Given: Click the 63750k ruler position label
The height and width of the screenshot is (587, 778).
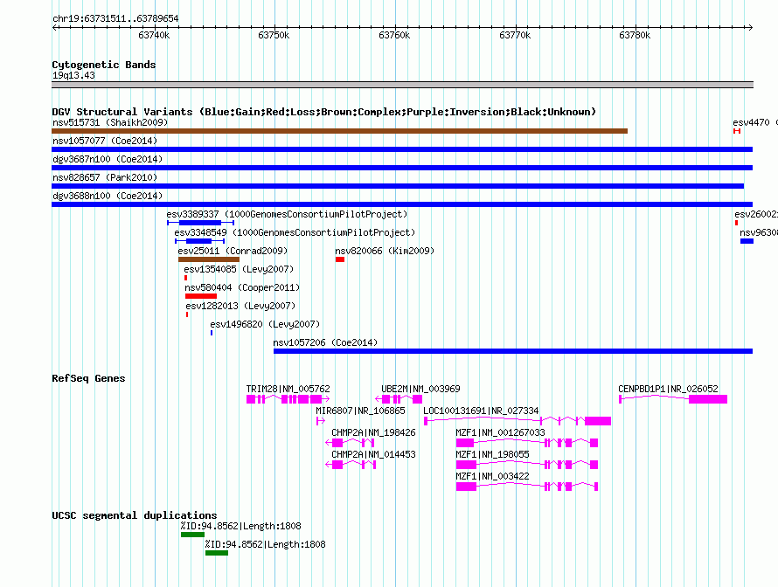Looking at the screenshot, I should 274,35.
